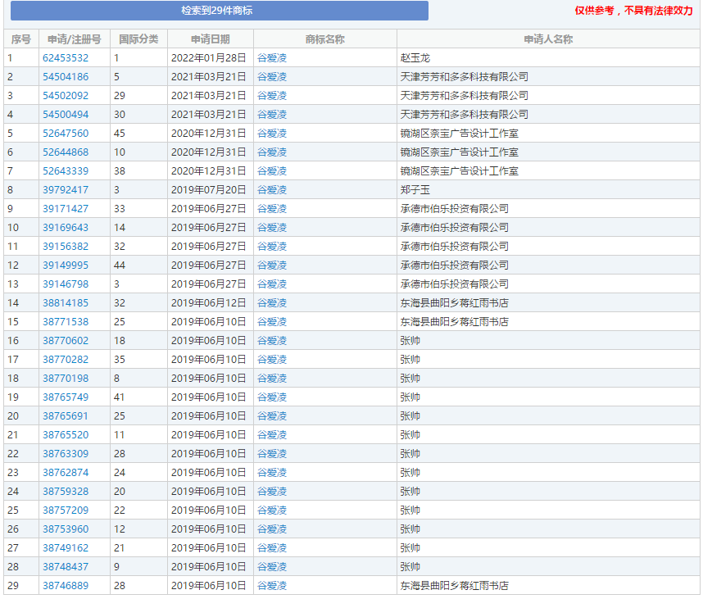Select applicant 张帅 in row 16
This screenshot has height=599, width=712.
tap(410, 341)
